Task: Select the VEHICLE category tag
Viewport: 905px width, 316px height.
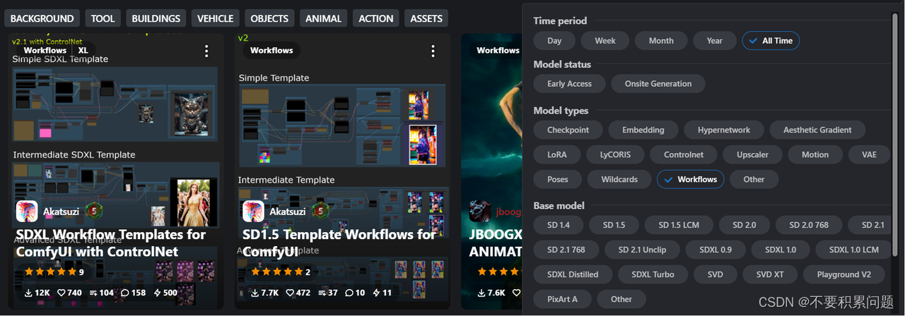Action: [216, 18]
